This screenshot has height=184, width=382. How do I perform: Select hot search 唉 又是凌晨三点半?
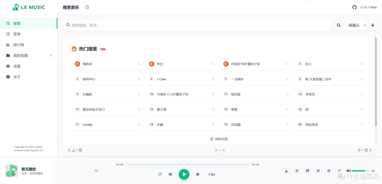pos(330,79)
